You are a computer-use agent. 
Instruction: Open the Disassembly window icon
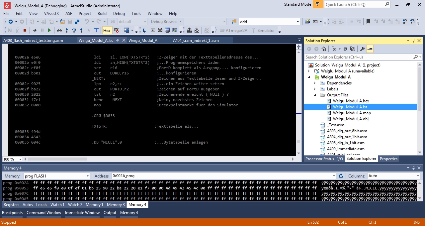145,30
